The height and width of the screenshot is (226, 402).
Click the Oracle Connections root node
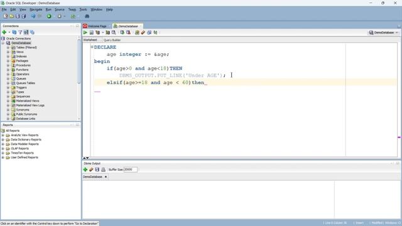[x=18, y=39]
